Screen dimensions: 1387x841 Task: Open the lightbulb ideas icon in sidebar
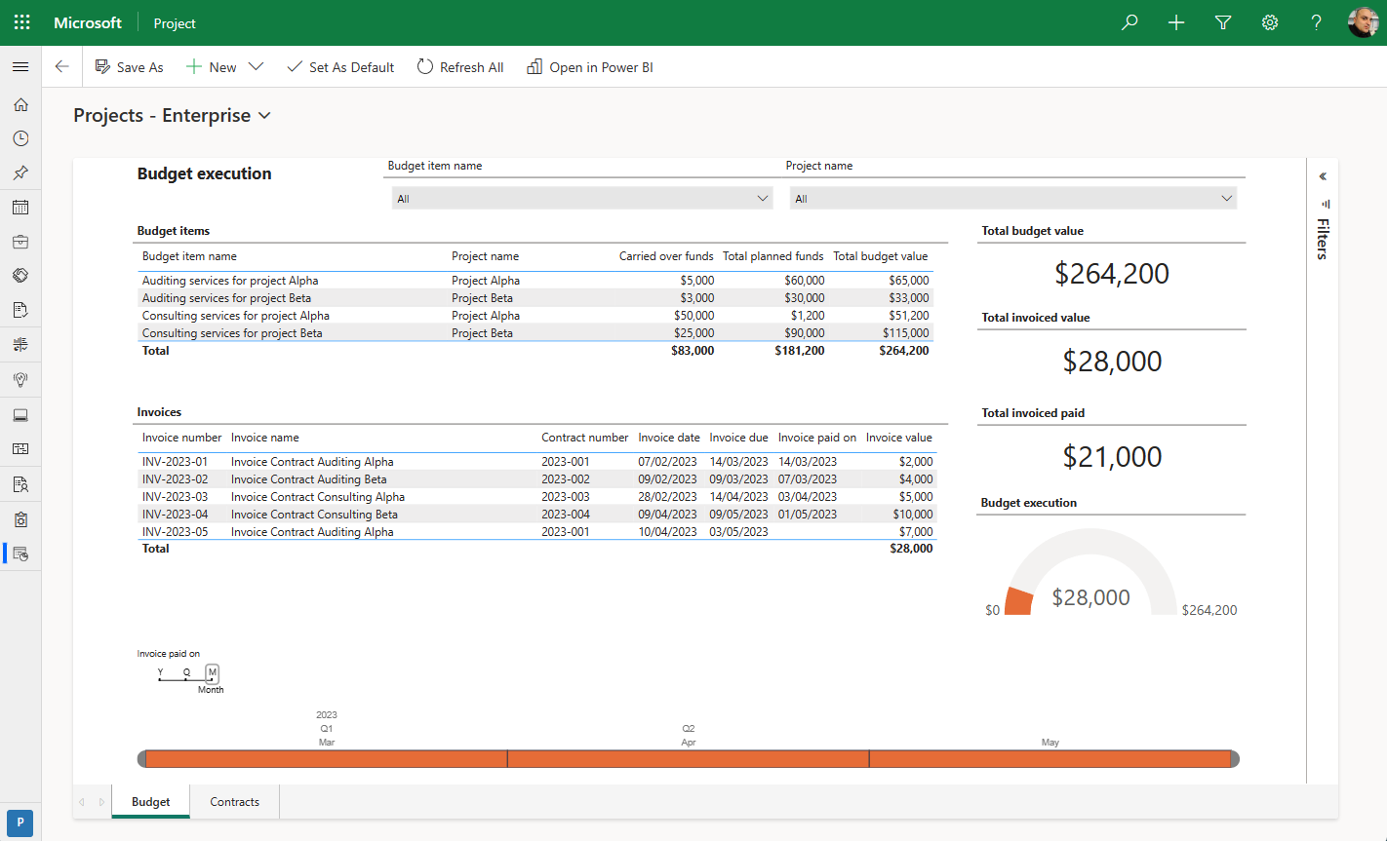20,379
